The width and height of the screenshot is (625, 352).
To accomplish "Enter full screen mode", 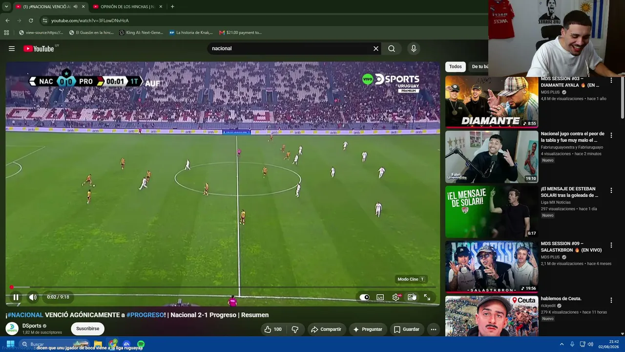I will 427,297.
